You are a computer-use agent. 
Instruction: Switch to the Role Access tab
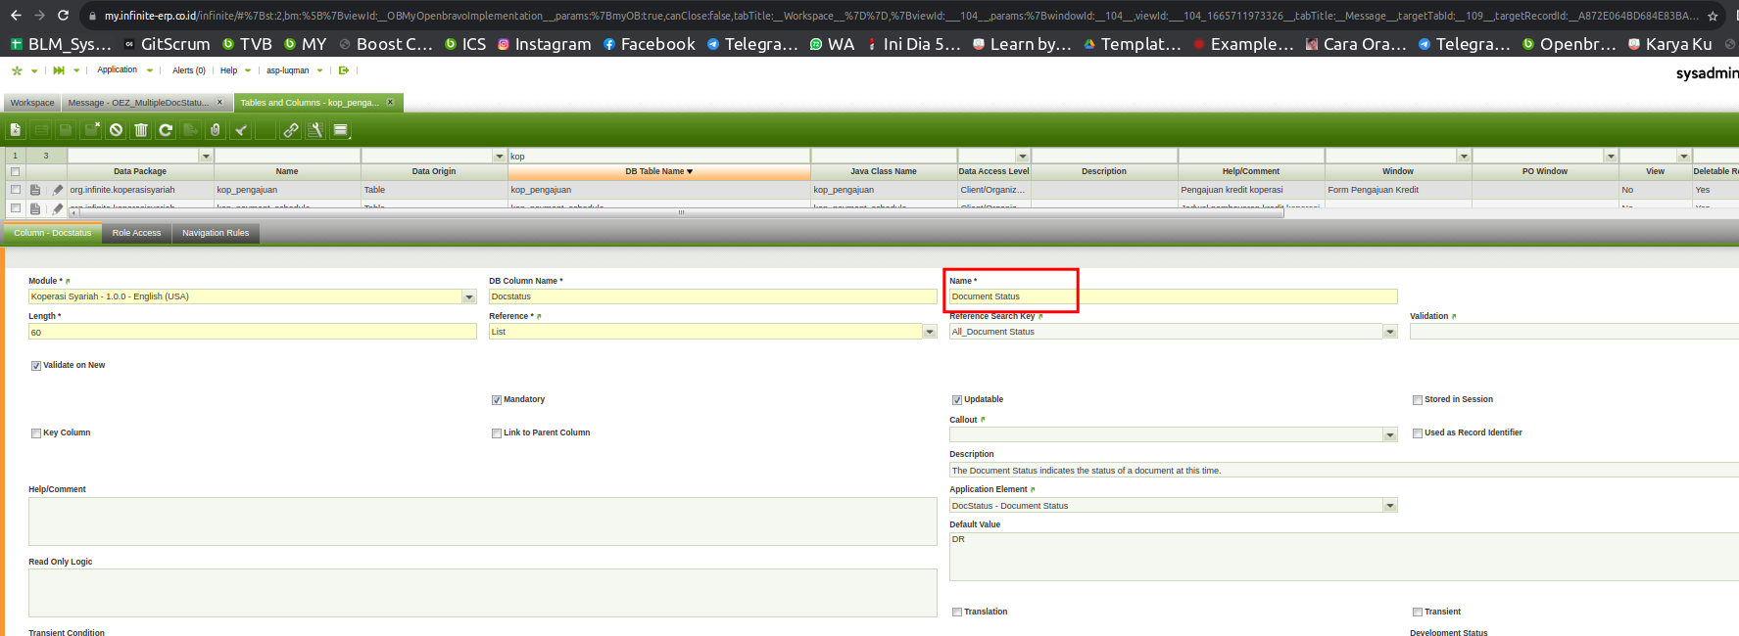tap(136, 233)
